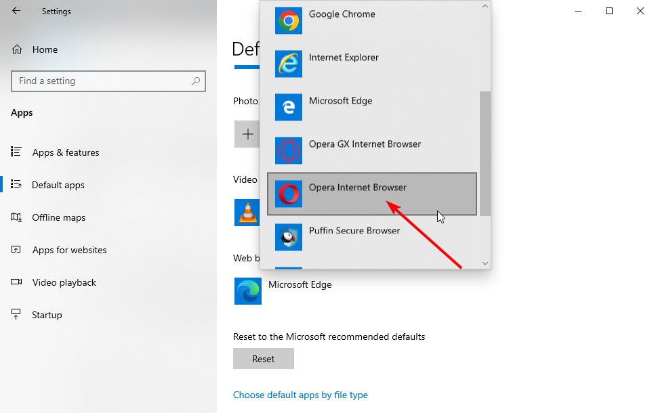Open Default apps page
656x413 pixels.
click(x=108, y=185)
